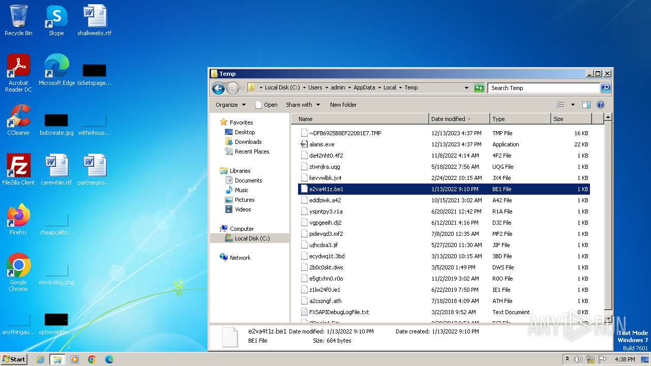Select Computer in navigation pane
This screenshot has height=366, width=651.
tap(237, 229)
